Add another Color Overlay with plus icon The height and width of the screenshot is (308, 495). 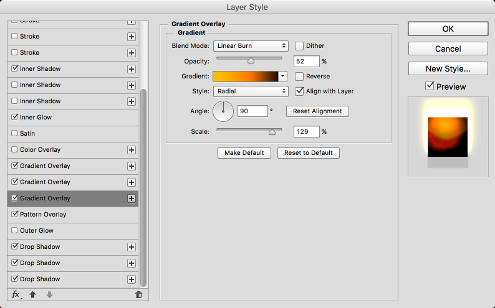click(x=132, y=150)
